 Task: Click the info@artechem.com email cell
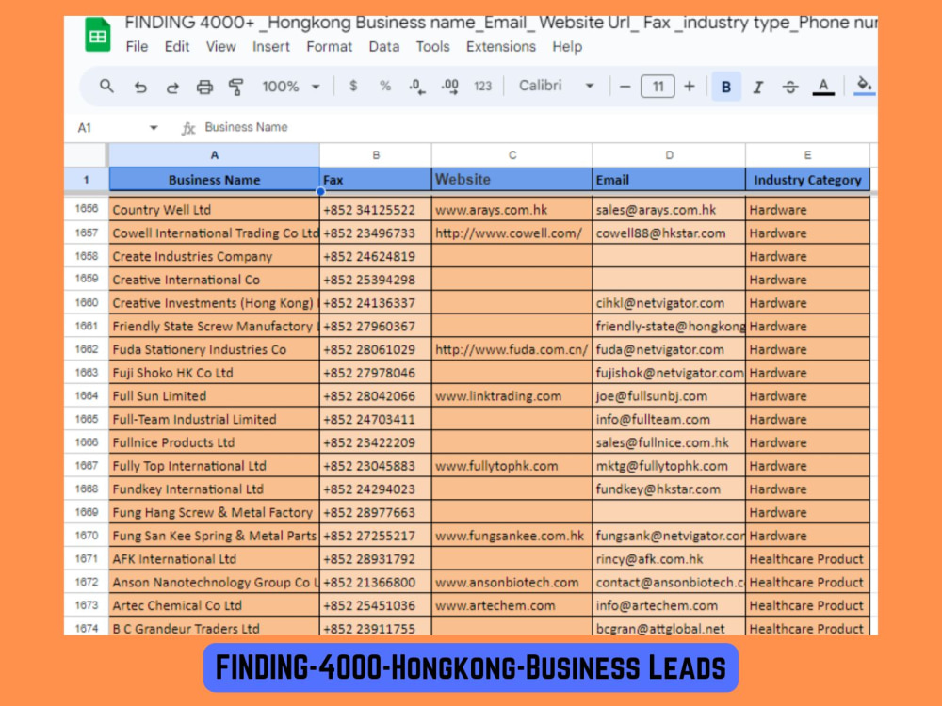(669, 605)
